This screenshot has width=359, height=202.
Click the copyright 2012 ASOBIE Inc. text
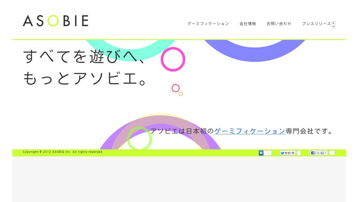63,152
